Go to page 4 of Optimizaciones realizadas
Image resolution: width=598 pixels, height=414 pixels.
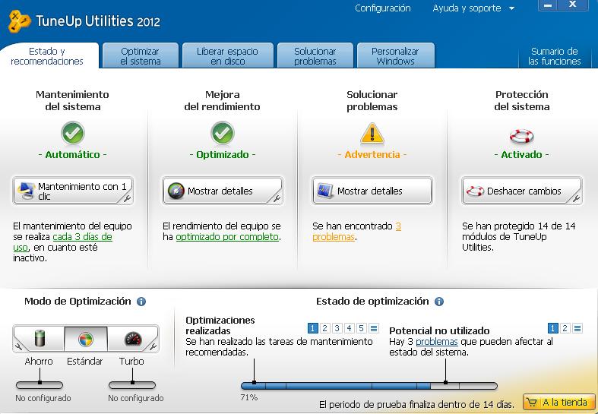coord(349,328)
